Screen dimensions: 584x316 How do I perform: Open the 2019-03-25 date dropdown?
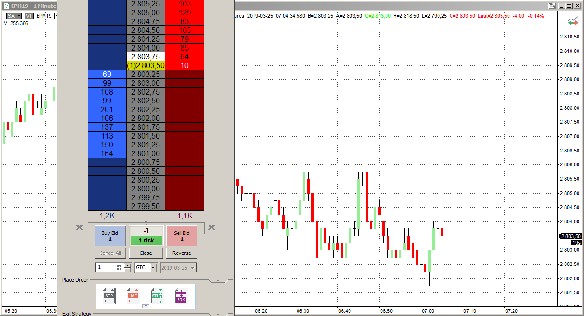coord(193,267)
